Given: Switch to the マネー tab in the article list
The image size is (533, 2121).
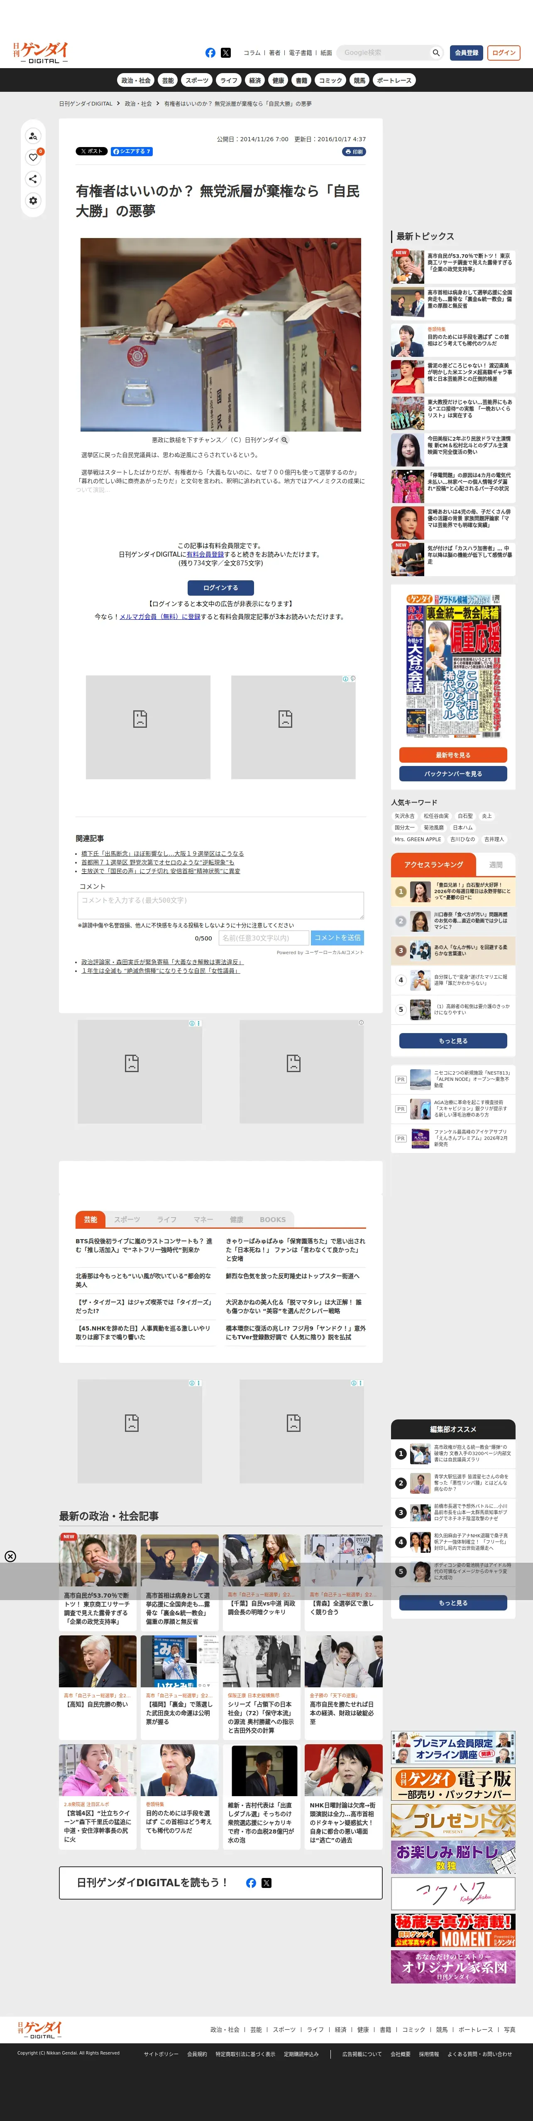Looking at the screenshot, I should (x=203, y=1220).
